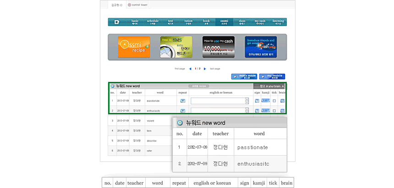Click the round icon beside 뉴워드 new word title
The width and height of the screenshot is (394, 188).
click(112, 86)
